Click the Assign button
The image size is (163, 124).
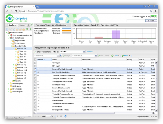tap(67, 56)
